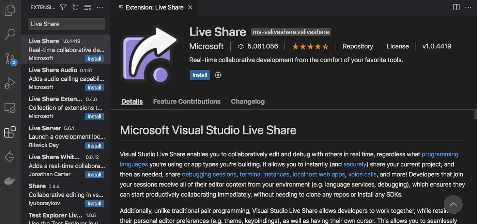477x224 pixels.
Task: Clear extensions search results icon
Action: point(88,7)
